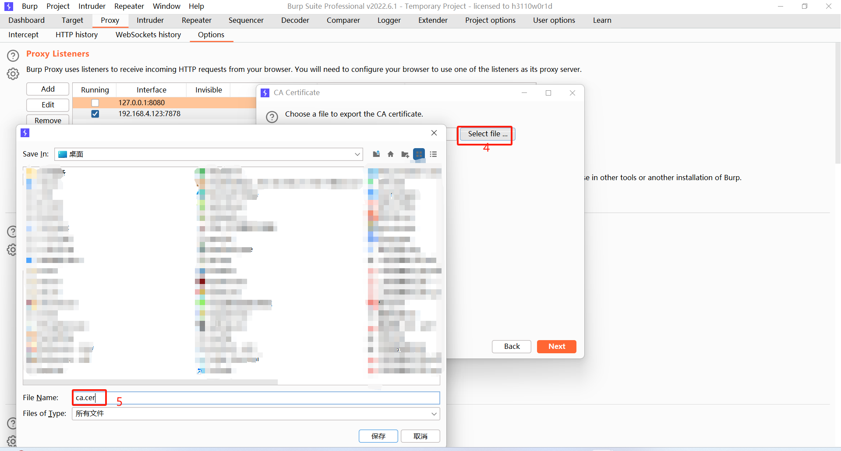841x451 pixels.
Task: Switch to the Logger tab
Action: 389,20
